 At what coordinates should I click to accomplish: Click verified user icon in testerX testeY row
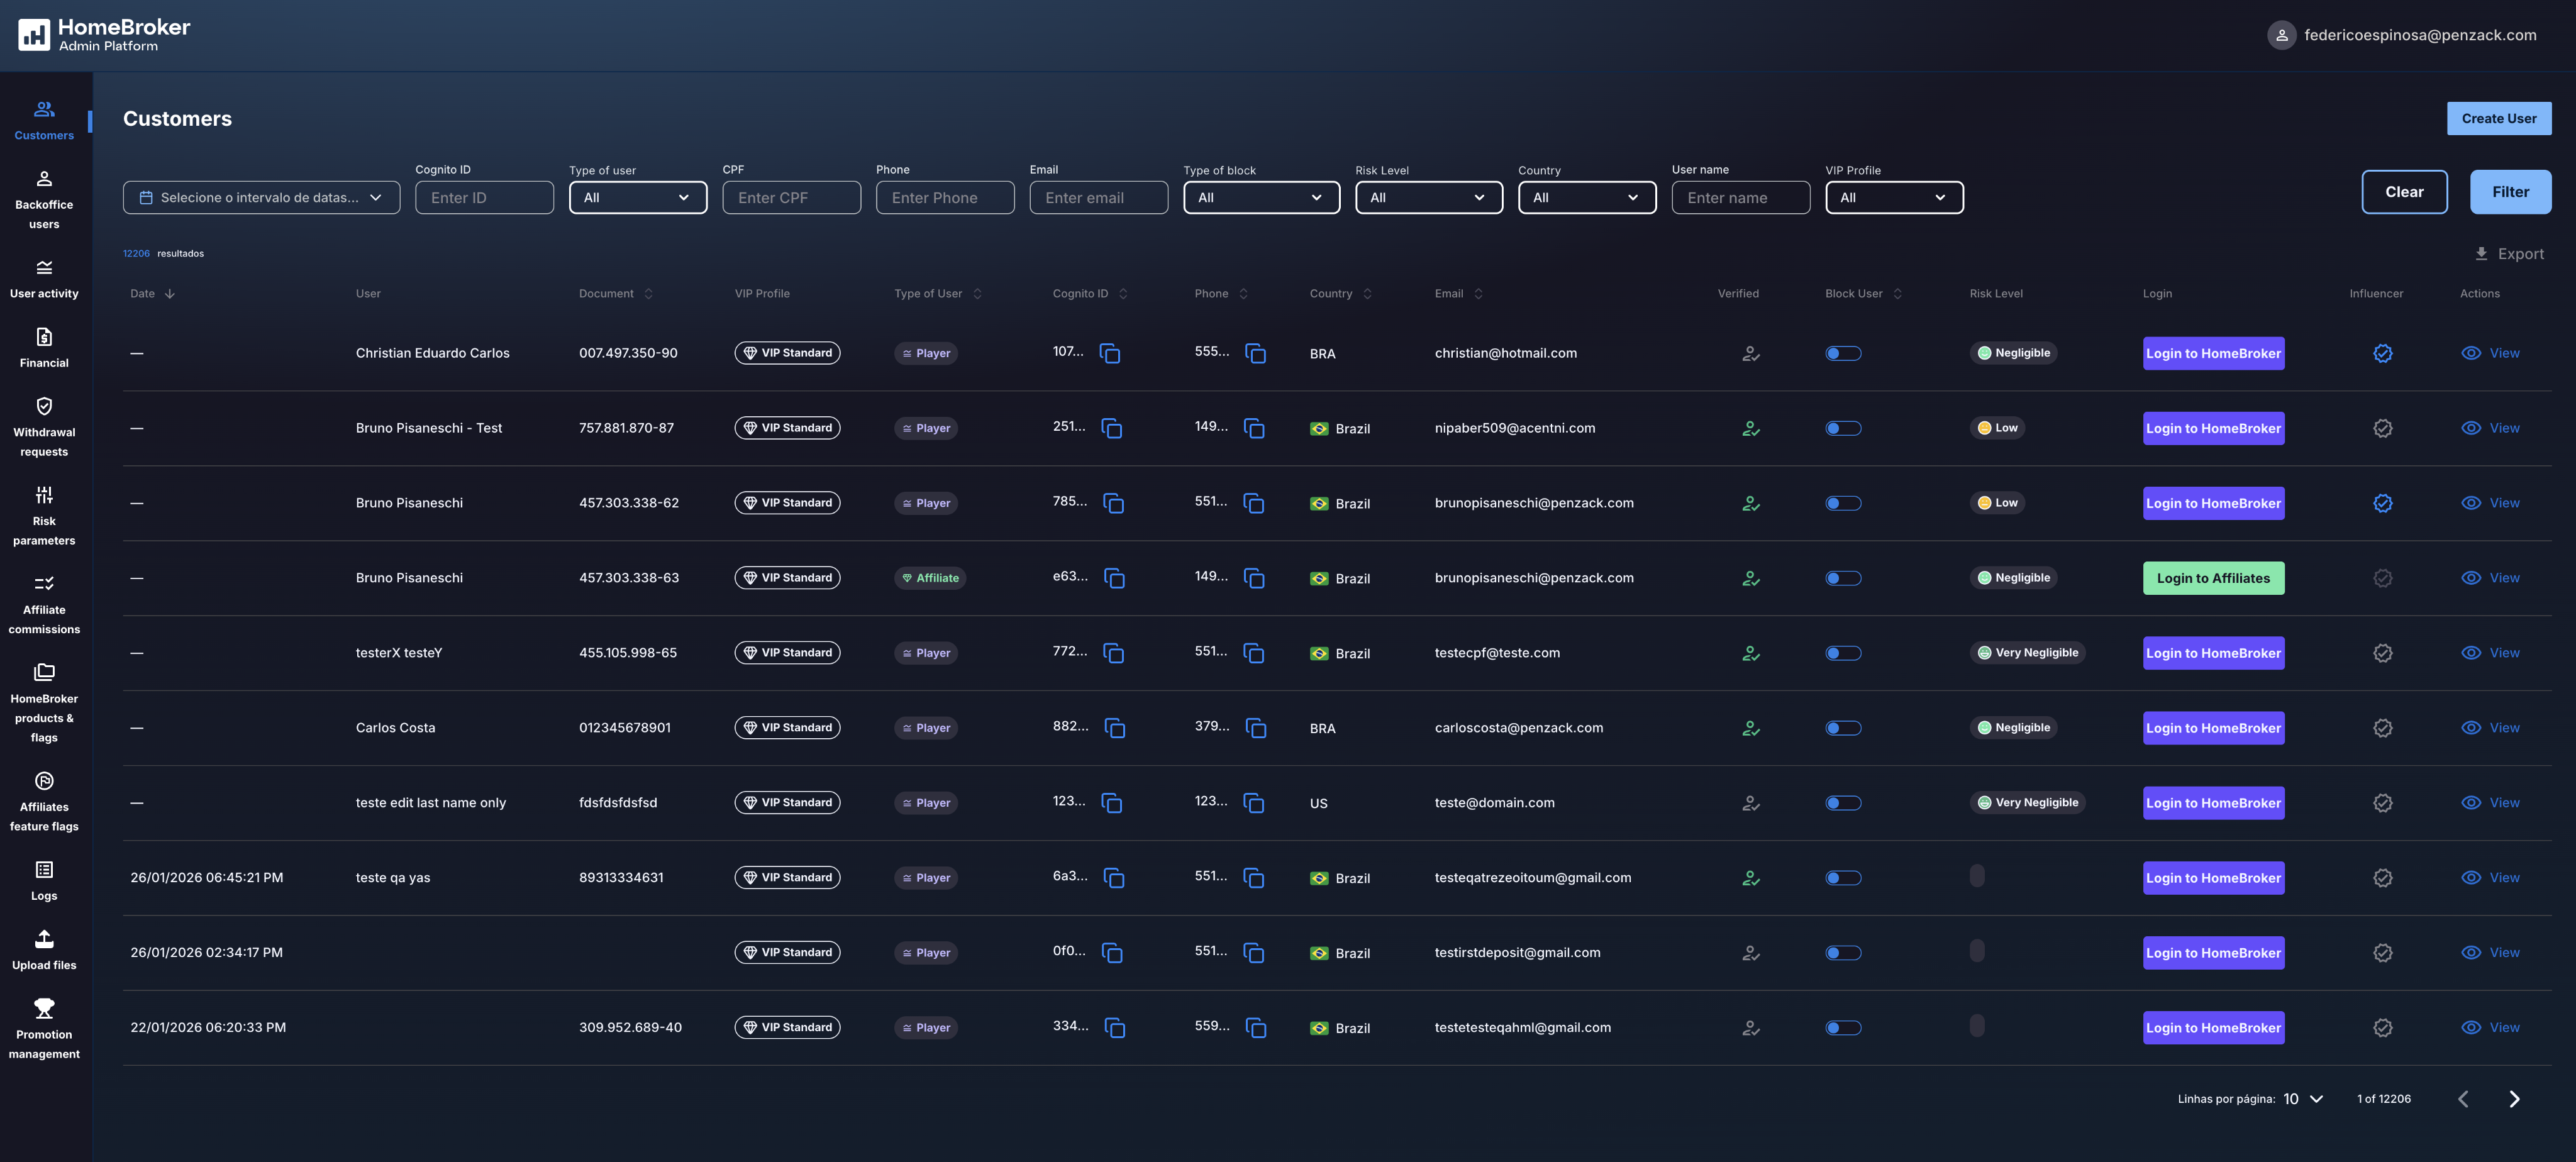1750,654
